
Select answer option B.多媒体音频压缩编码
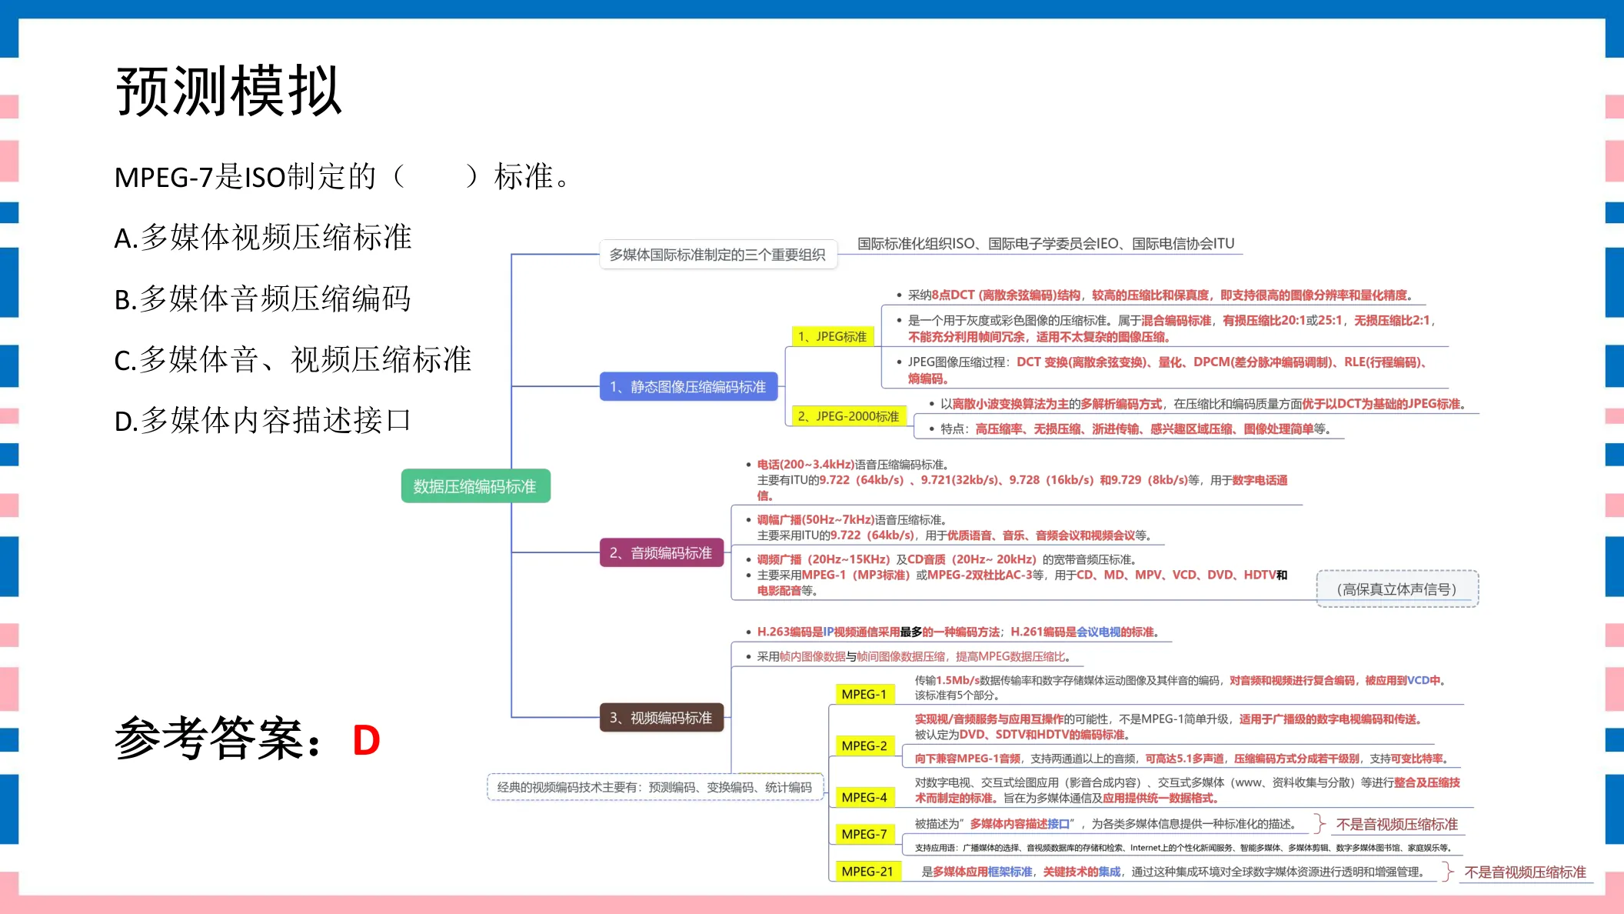click(x=262, y=299)
